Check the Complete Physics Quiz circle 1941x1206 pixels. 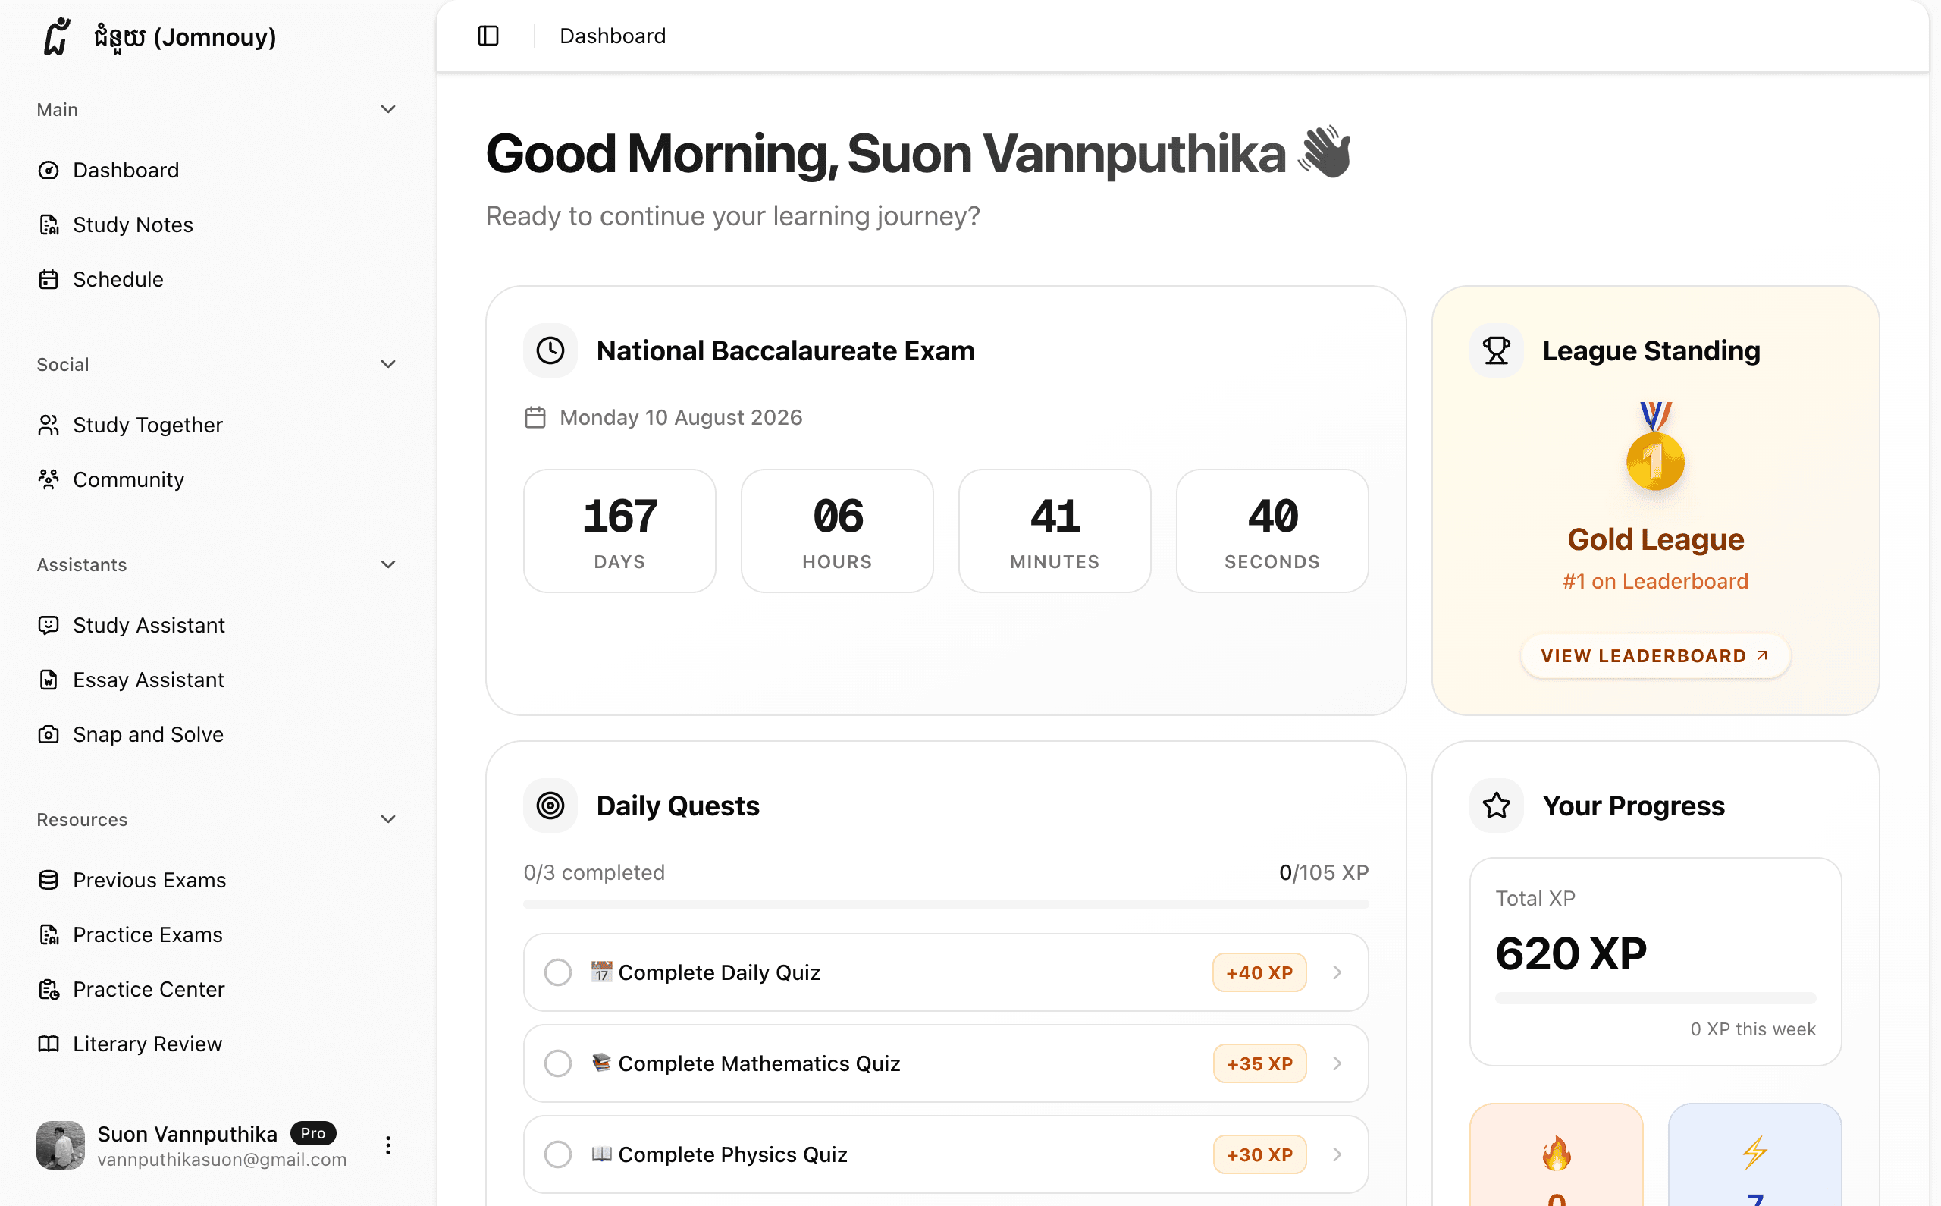(558, 1154)
